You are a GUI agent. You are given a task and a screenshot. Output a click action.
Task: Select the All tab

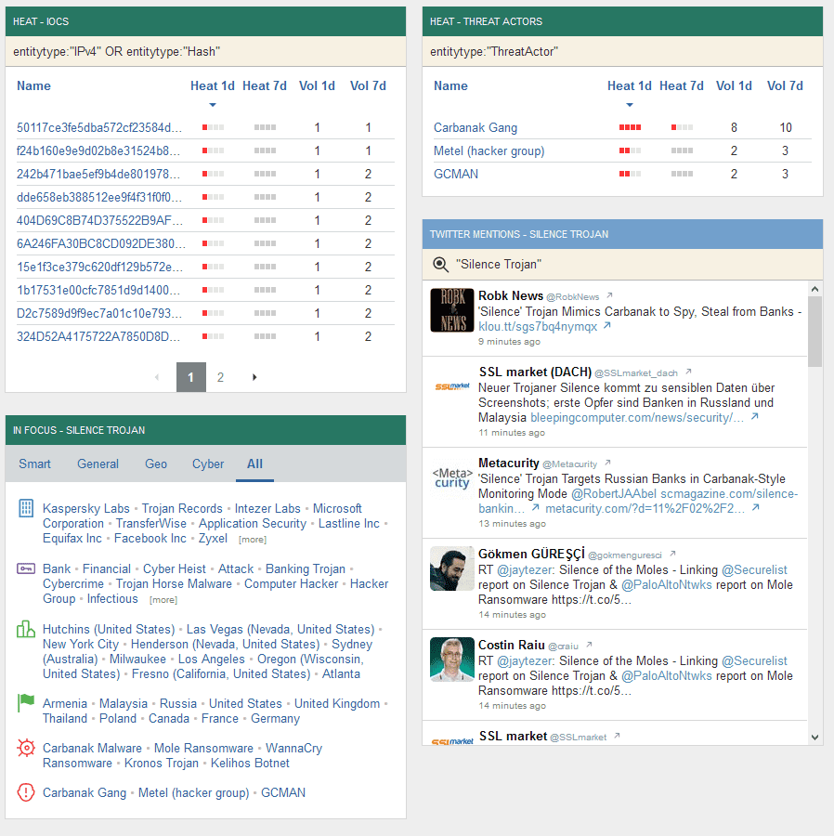(x=254, y=464)
